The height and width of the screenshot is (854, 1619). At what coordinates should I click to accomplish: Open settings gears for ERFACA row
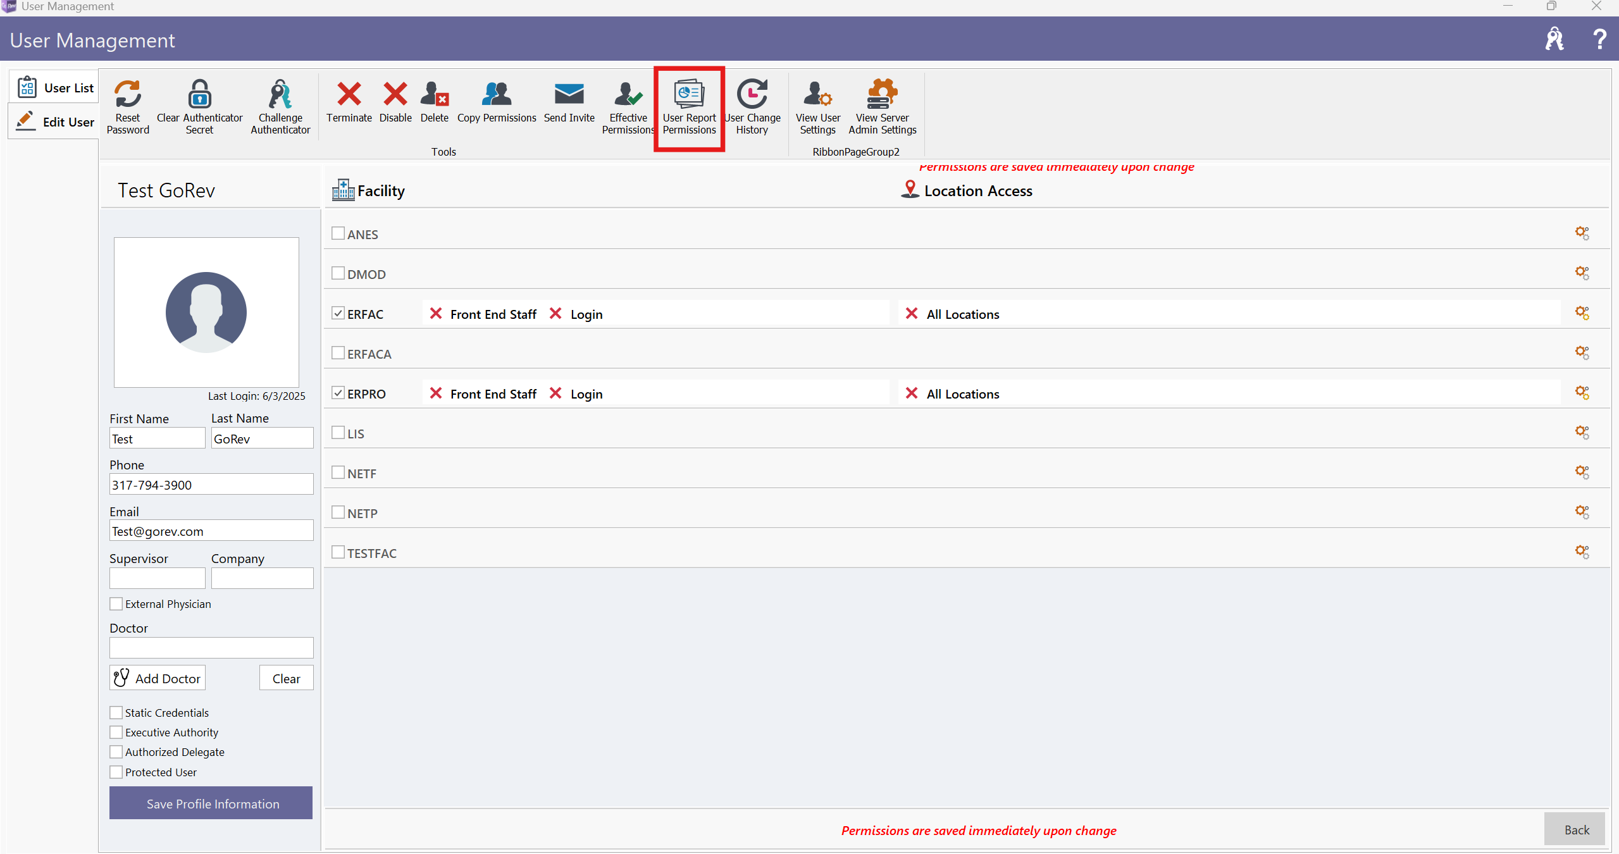[x=1582, y=353]
